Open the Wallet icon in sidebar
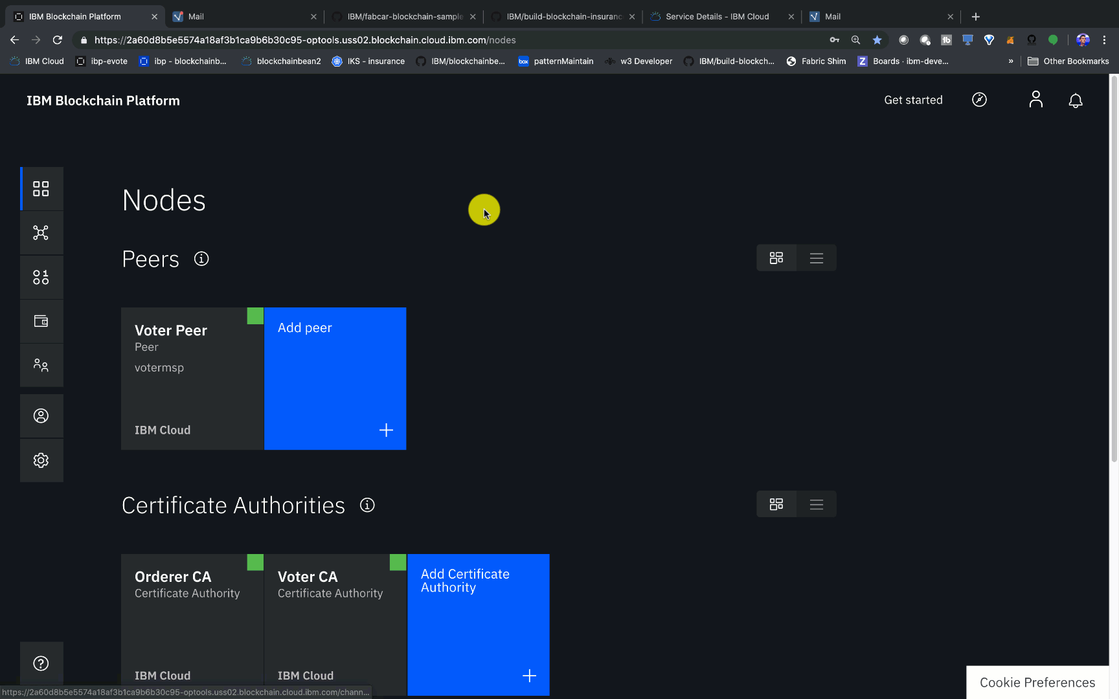The height and width of the screenshot is (699, 1119). 41,321
